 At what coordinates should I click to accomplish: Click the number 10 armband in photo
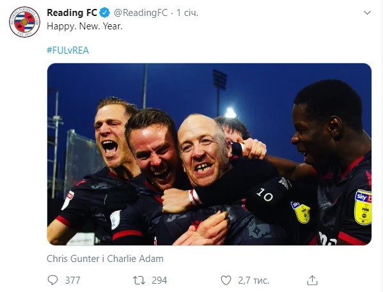(x=265, y=195)
